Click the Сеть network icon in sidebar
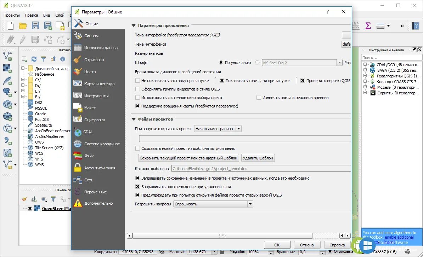This screenshot has width=423, height=257. (78, 180)
